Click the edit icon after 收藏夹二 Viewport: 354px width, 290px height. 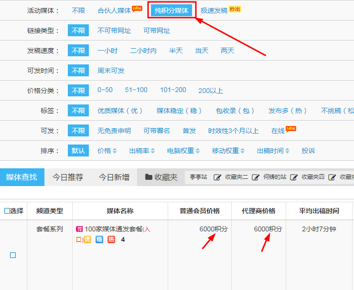coord(256,177)
